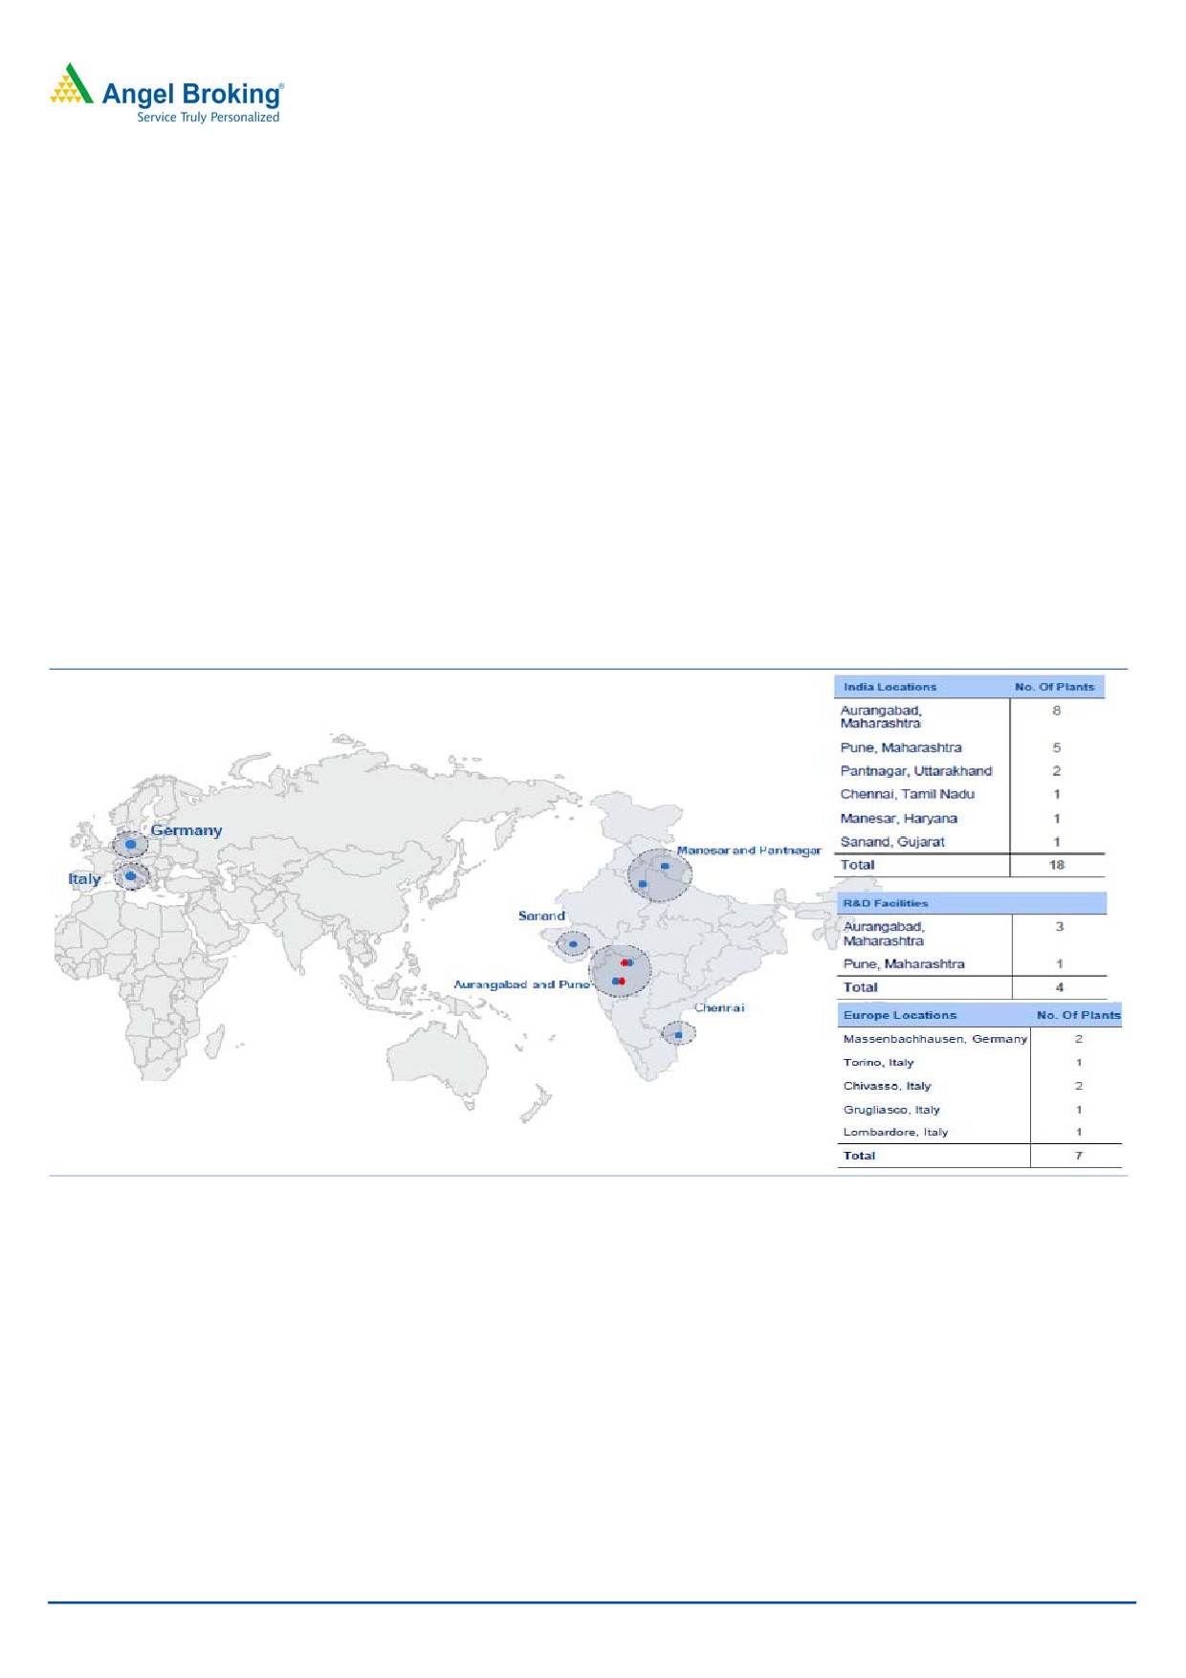Select the Chennai, Tamil Nadu row
The width and height of the screenshot is (1186, 1678).
pos(907,794)
